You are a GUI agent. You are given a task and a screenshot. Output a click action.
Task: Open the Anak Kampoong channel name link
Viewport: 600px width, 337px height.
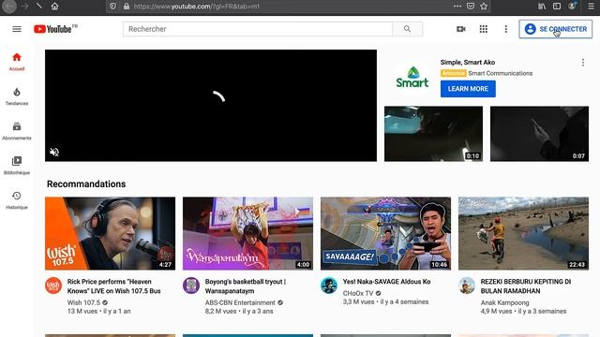click(504, 302)
